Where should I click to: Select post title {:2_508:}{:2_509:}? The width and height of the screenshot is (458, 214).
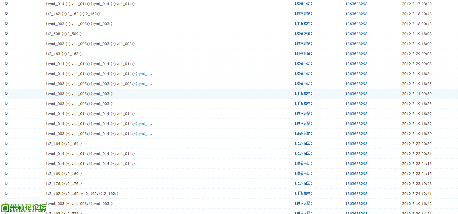coord(64,34)
